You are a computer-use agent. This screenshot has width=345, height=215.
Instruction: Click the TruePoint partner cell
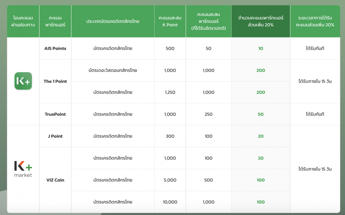[55, 114]
